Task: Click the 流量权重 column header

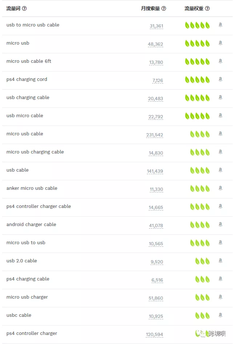Action: point(194,8)
